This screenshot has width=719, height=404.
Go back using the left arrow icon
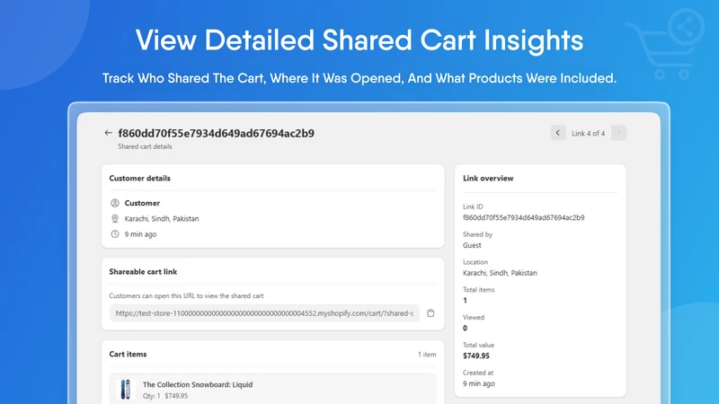[x=108, y=133]
